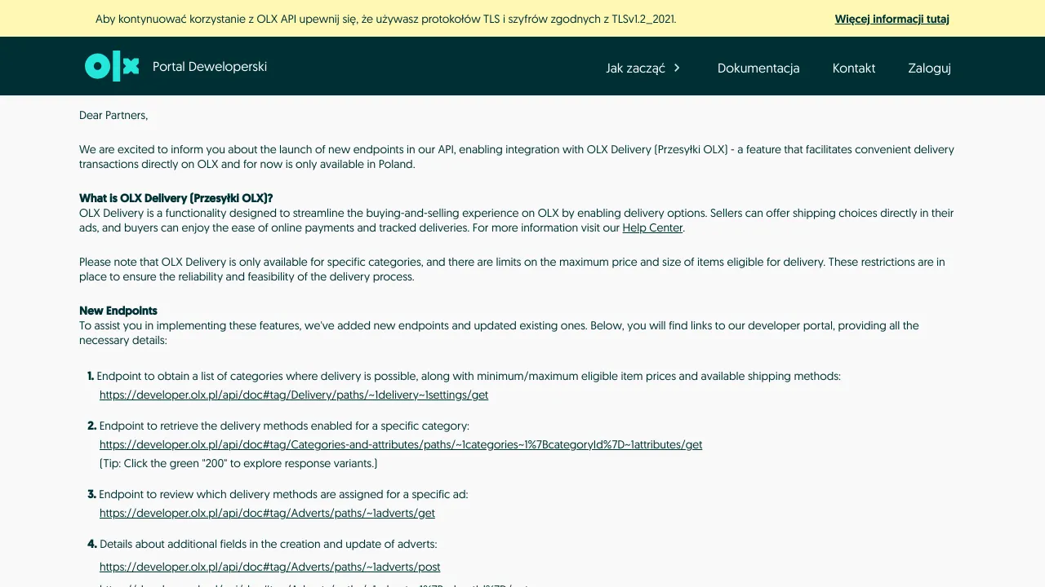Viewport: 1045px width, 587px height.
Task: Open Portal Deweloperski home link
Action: click(x=210, y=67)
